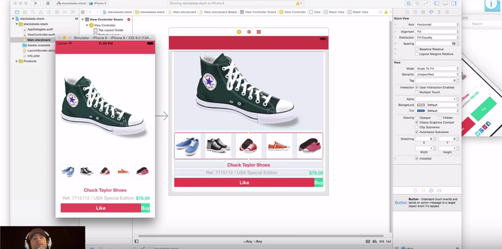
Task: Open the Semantic dropdown showing Unspecified
Action: tap(437, 74)
